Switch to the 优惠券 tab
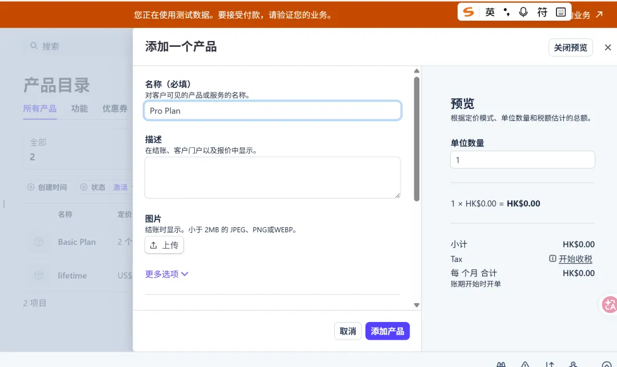 tap(115, 108)
